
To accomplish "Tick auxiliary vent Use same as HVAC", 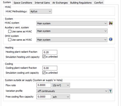I will (10, 31).
